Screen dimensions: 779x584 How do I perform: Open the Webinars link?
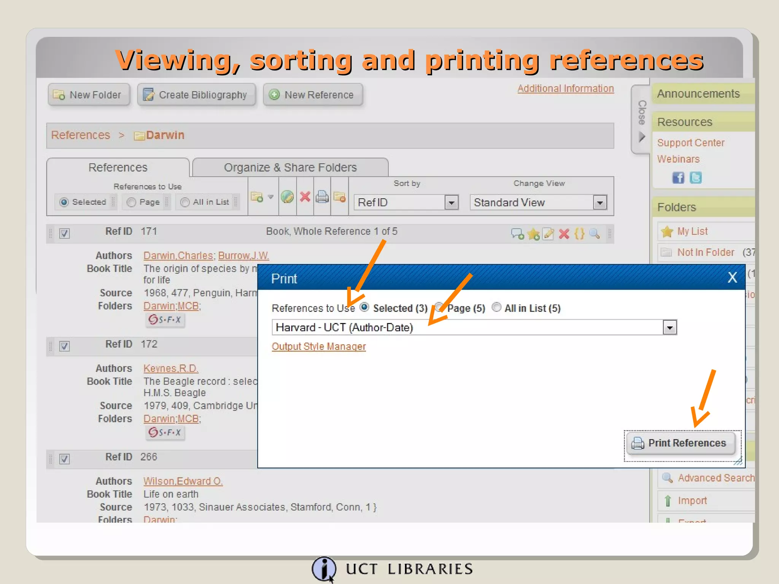tap(678, 159)
